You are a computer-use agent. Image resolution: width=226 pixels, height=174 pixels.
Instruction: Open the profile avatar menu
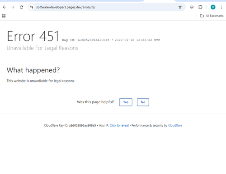coord(213,7)
